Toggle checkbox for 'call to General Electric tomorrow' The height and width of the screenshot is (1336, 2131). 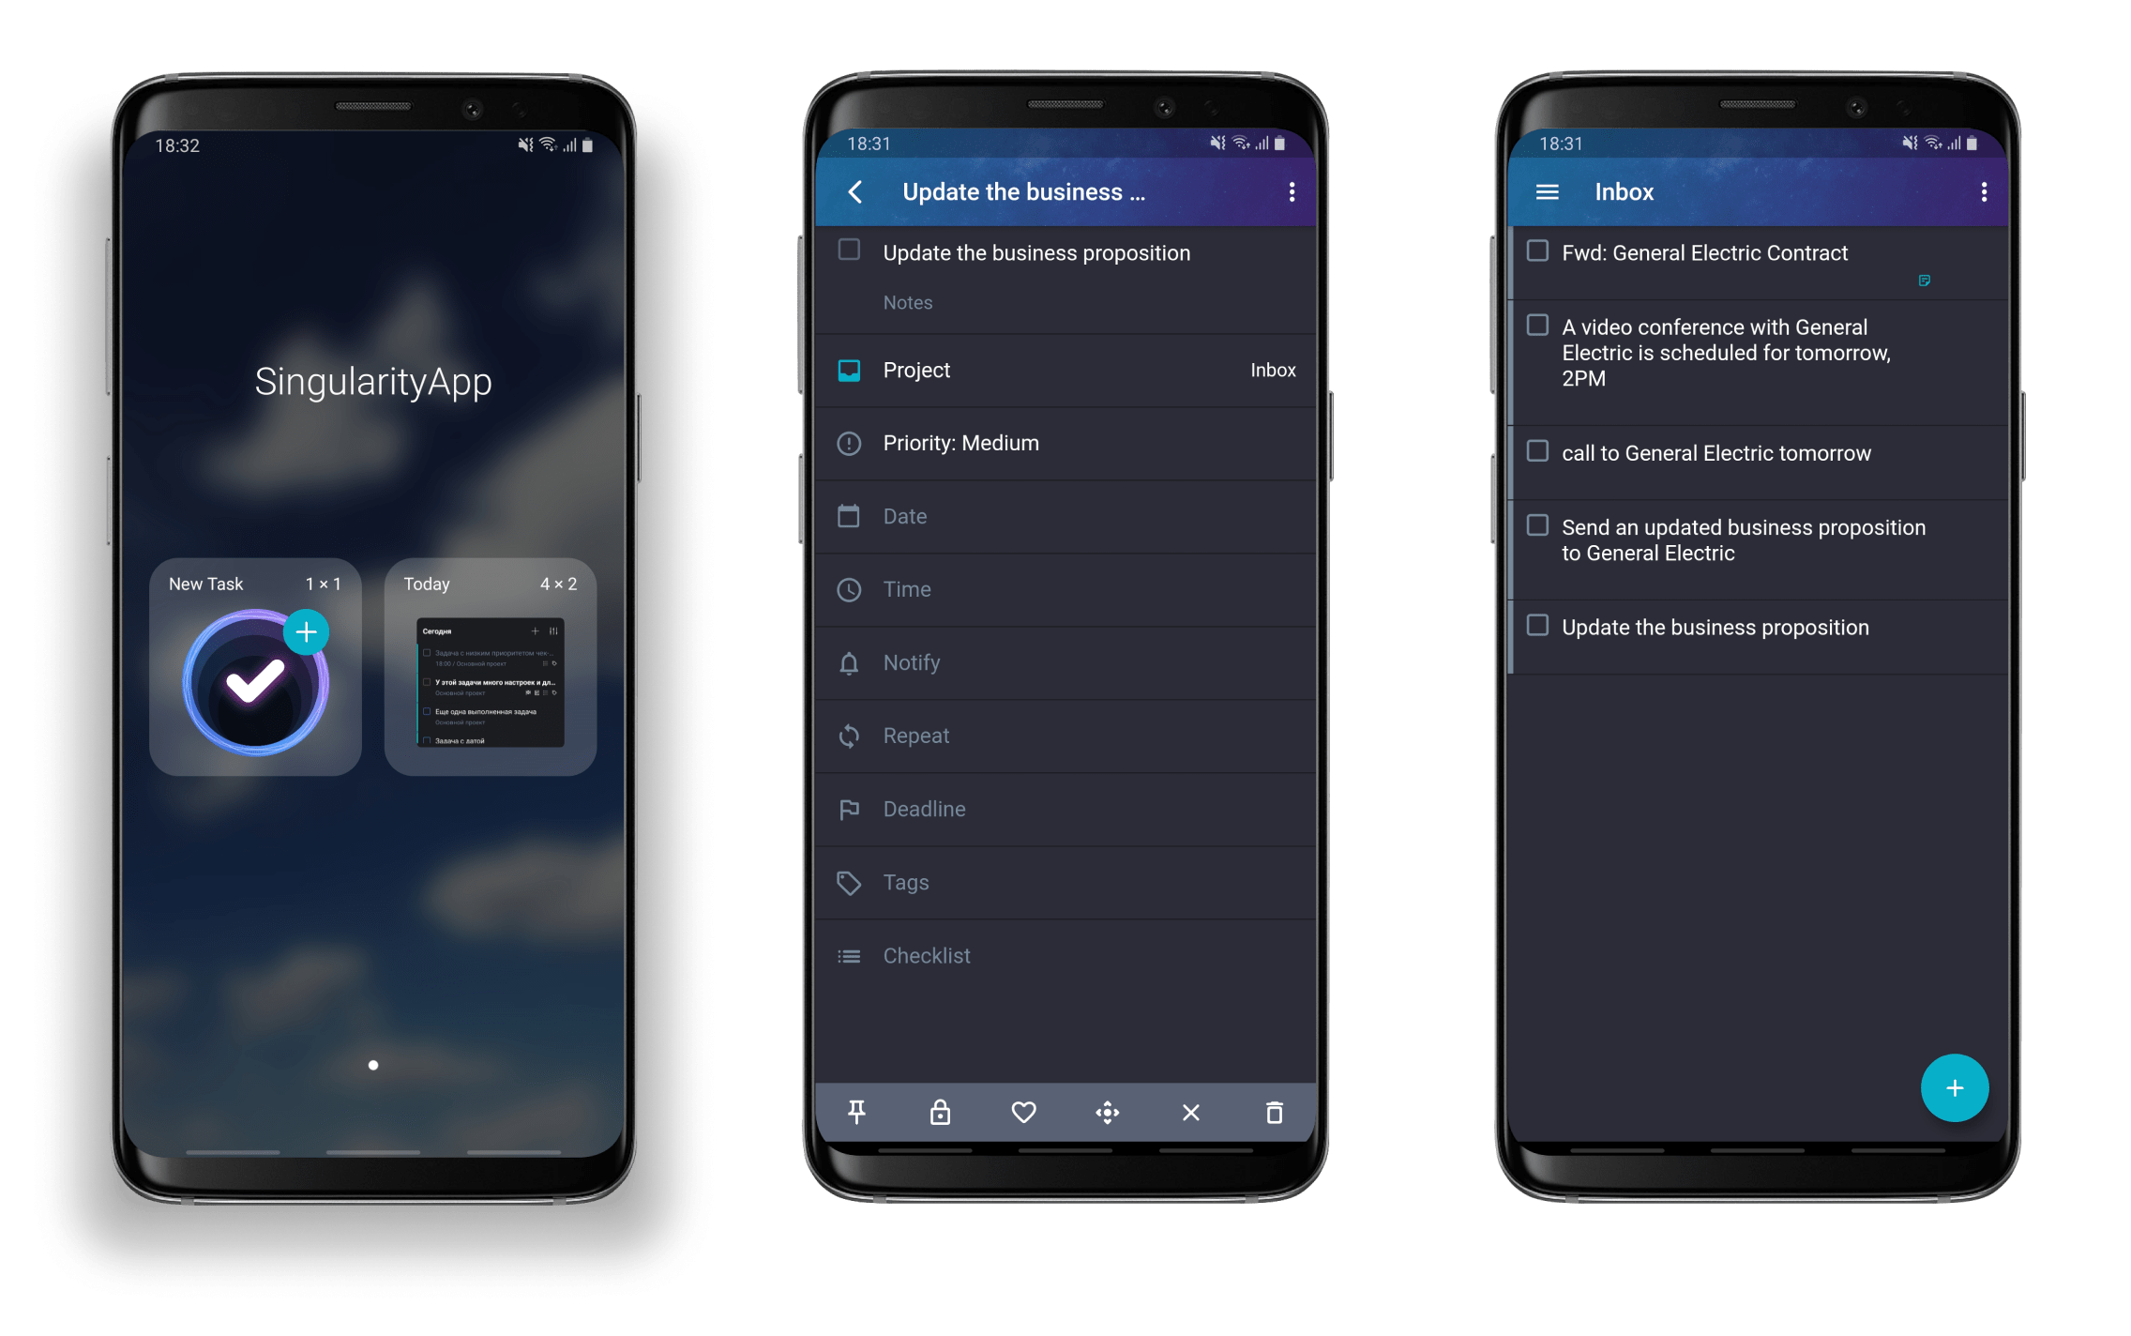click(x=1538, y=451)
